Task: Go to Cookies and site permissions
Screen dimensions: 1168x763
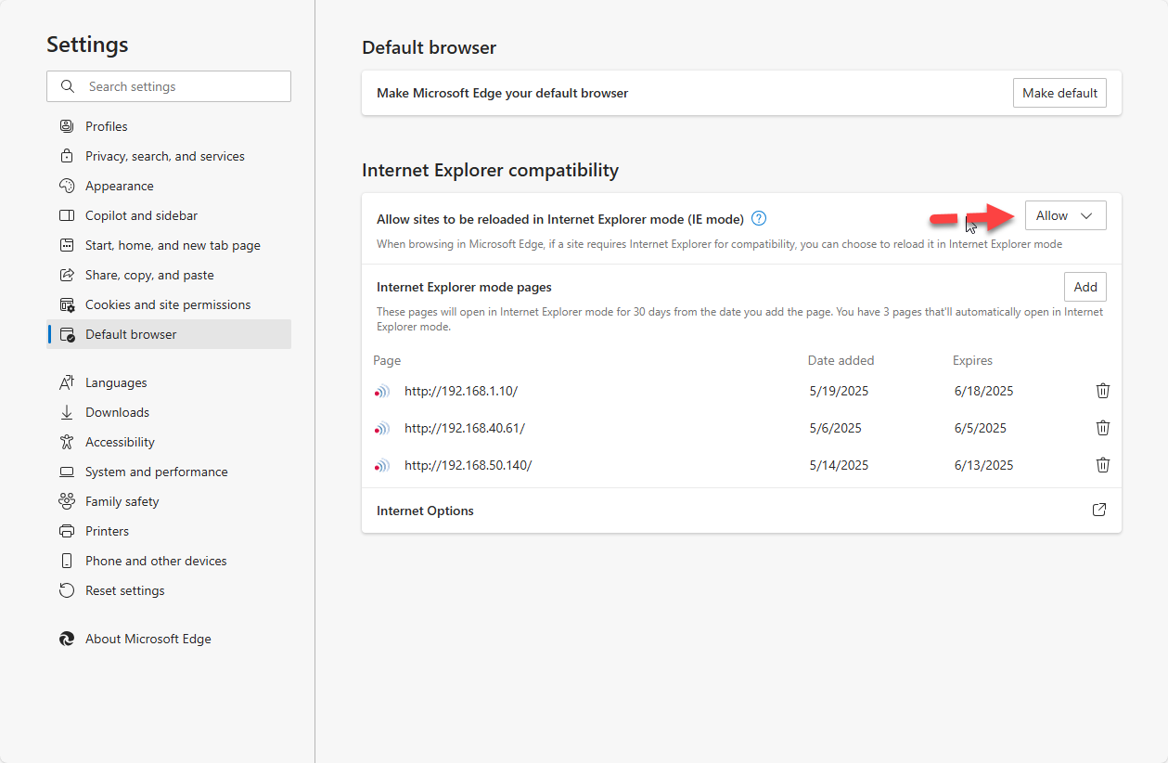Action: point(169,304)
